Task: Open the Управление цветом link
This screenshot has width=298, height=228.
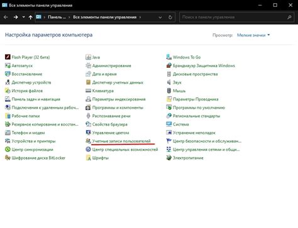Action: pos(111,133)
